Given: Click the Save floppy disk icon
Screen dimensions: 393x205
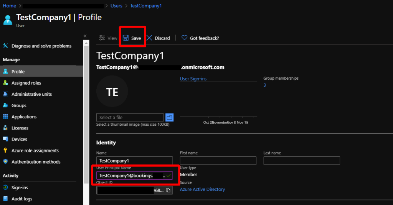Looking at the screenshot, I should [125, 38].
